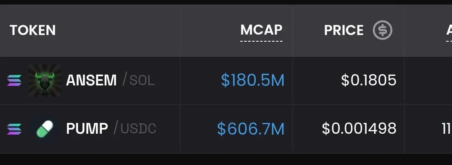The height and width of the screenshot is (165, 452).
Task: Open the ANSEM token name link
Action: coord(91,80)
